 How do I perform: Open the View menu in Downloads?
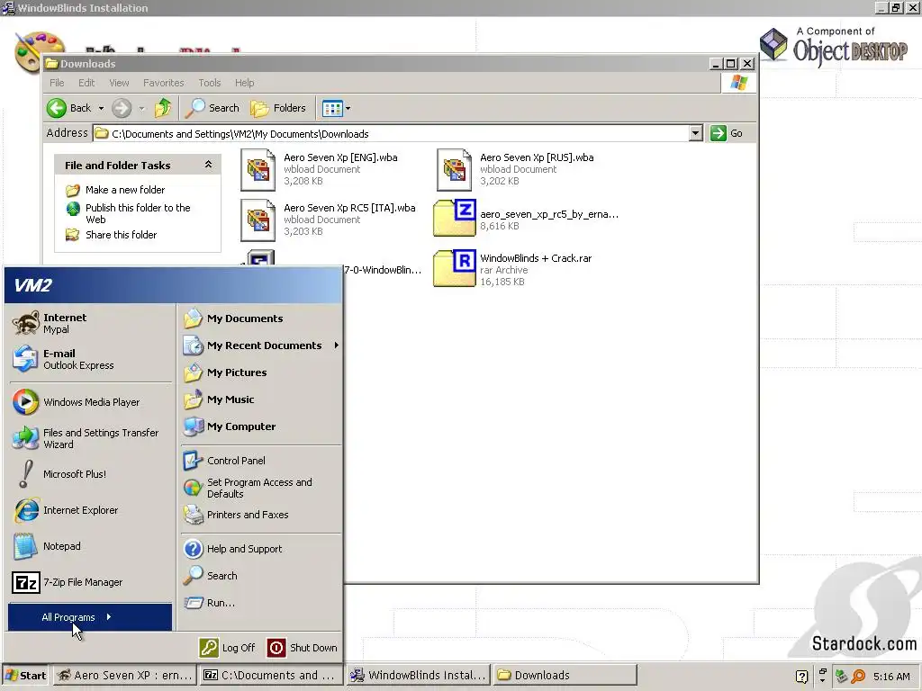tap(119, 83)
